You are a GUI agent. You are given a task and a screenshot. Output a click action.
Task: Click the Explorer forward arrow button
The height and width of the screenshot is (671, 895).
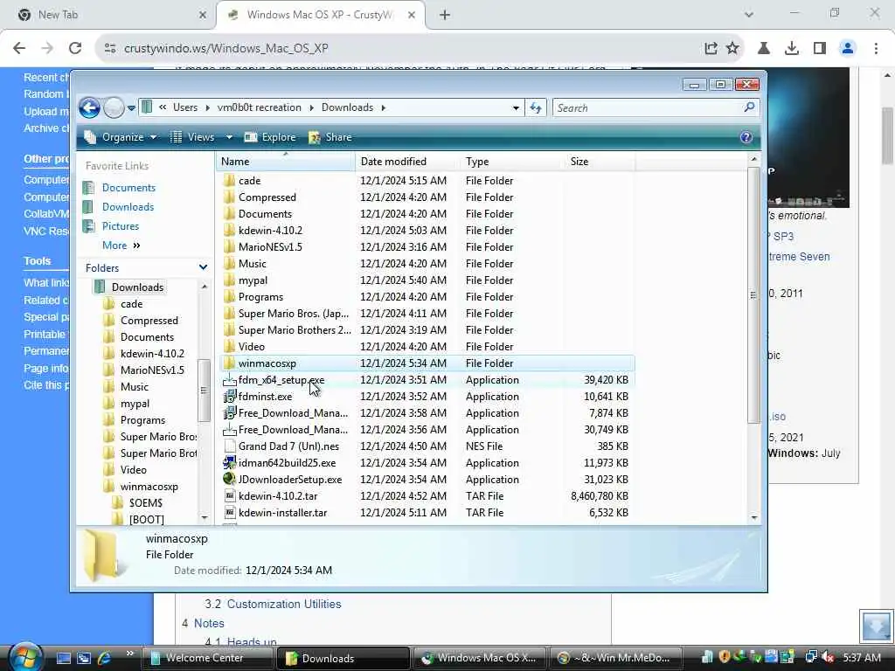pos(114,107)
